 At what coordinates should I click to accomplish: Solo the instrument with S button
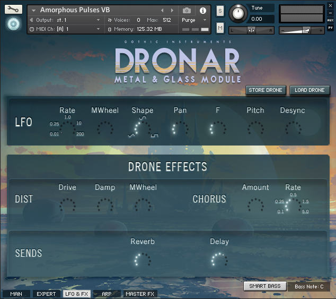point(220,11)
